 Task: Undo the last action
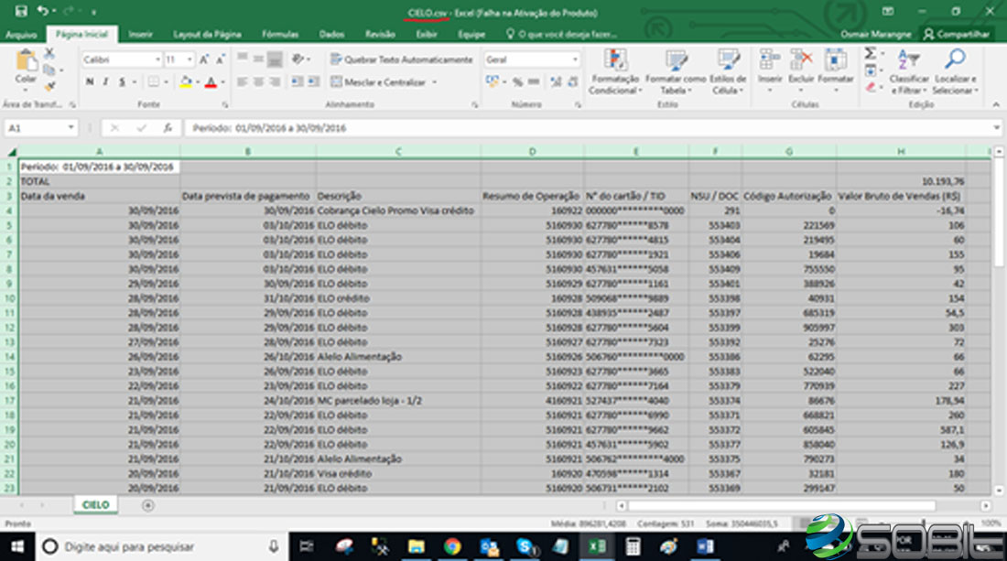43,11
